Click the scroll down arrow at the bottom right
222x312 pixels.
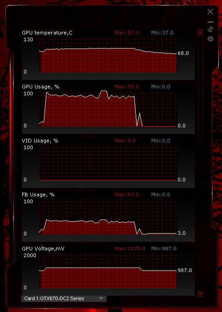(x=201, y=294)
